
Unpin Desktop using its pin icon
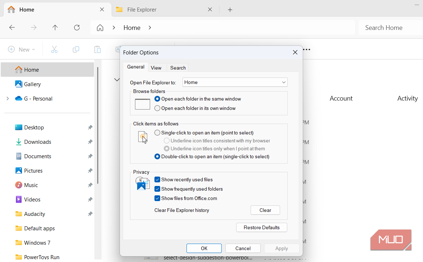(x=90, y=127)
